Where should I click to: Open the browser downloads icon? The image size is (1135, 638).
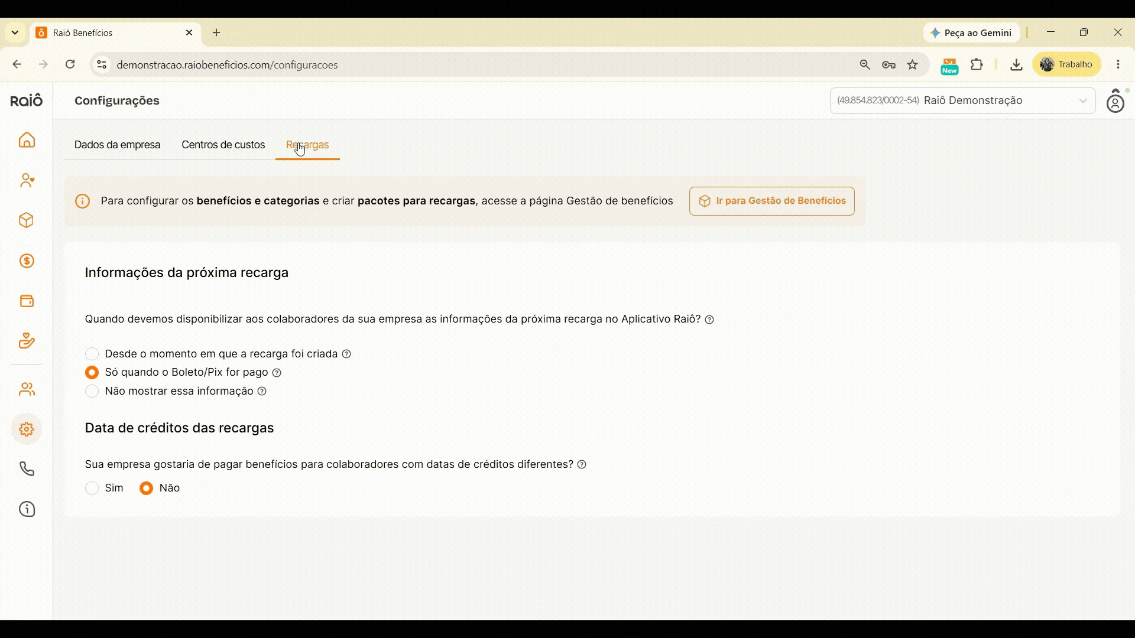(x=1016, y=64)
